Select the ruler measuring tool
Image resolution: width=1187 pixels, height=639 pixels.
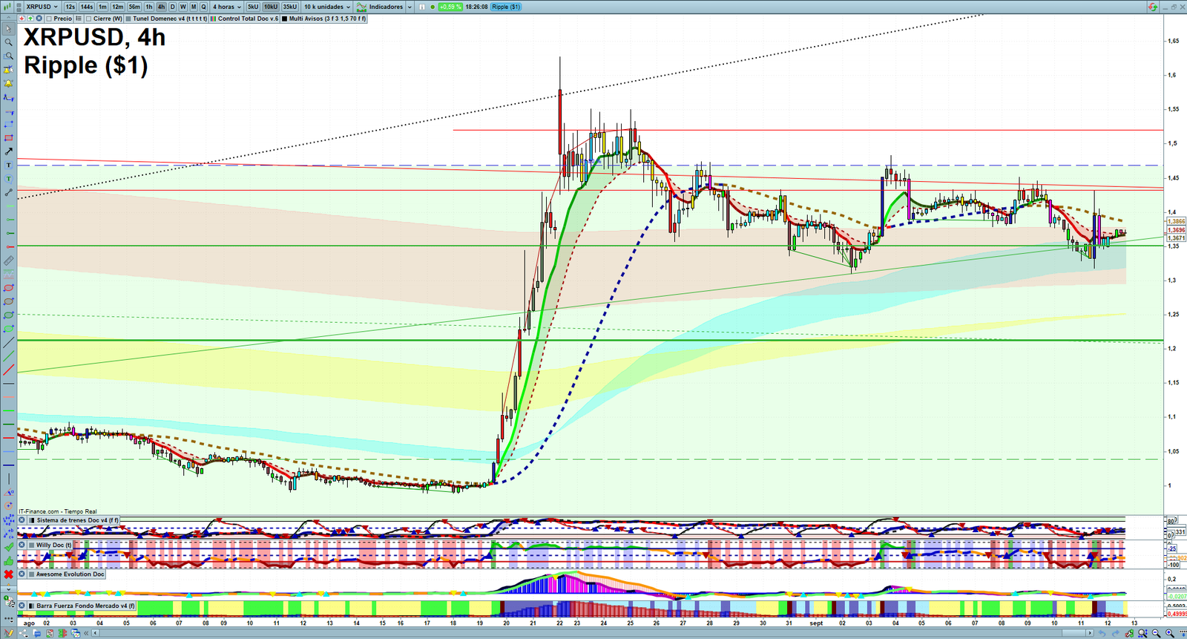point(9,260)
